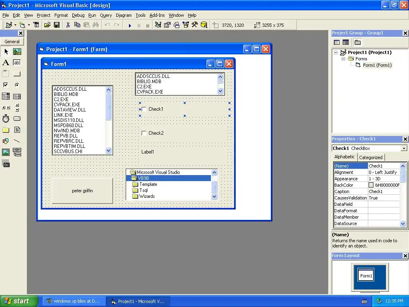Select the DriveListBox tool in the toolbox

(x=17, y=119)
